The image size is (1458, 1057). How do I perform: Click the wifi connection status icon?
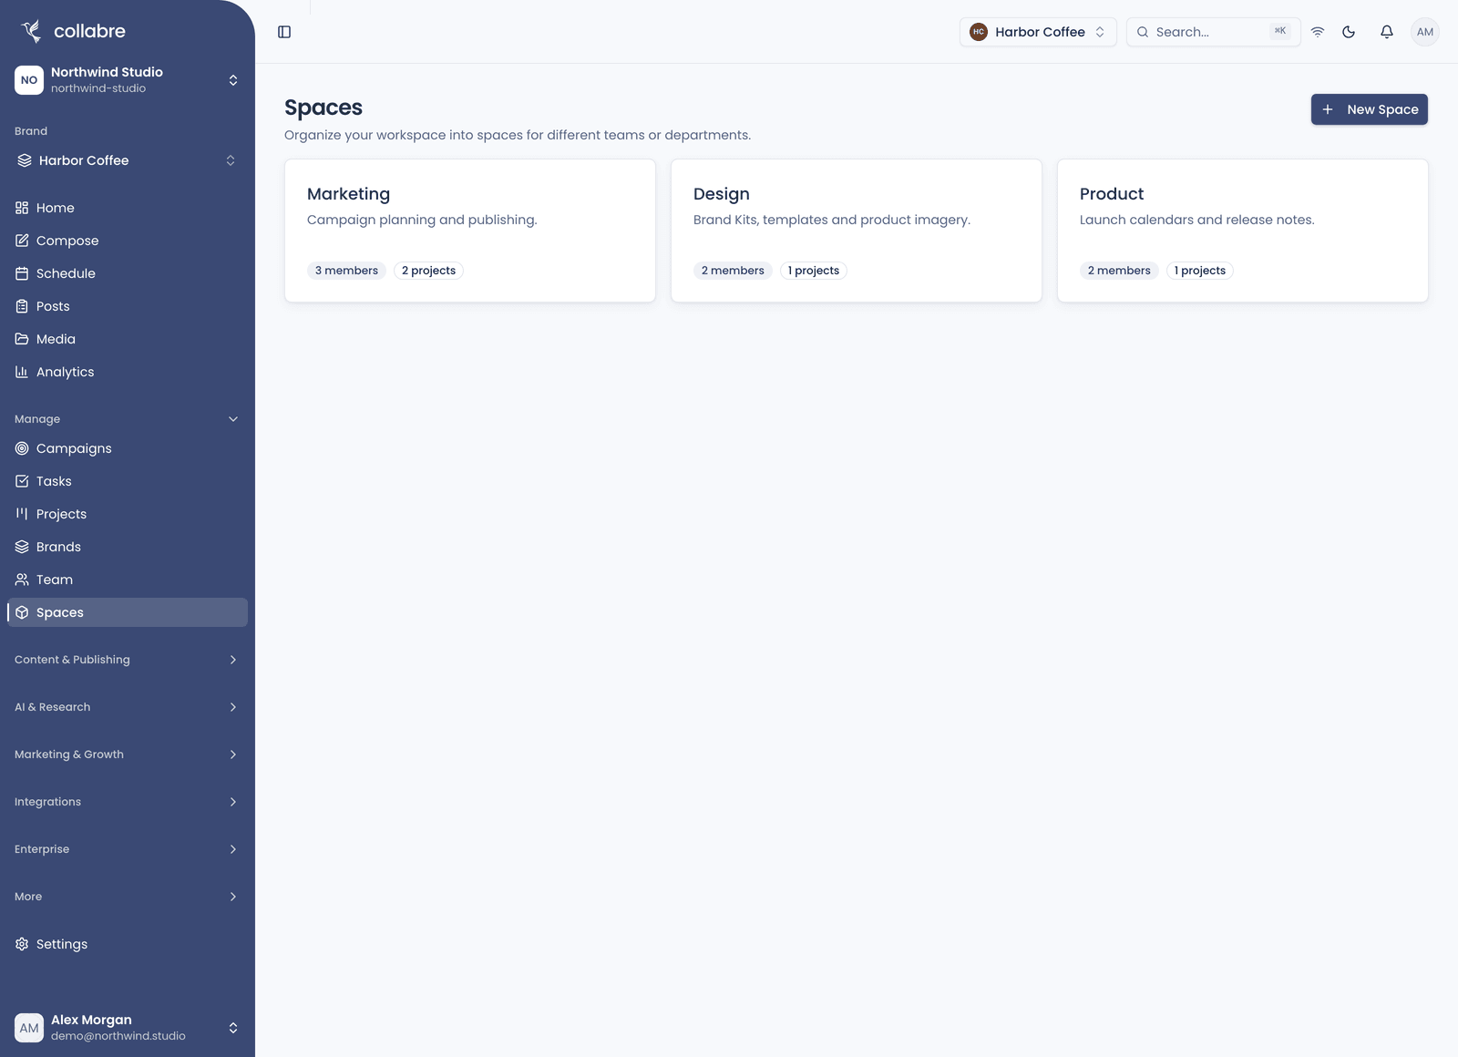pos(1318,32)
